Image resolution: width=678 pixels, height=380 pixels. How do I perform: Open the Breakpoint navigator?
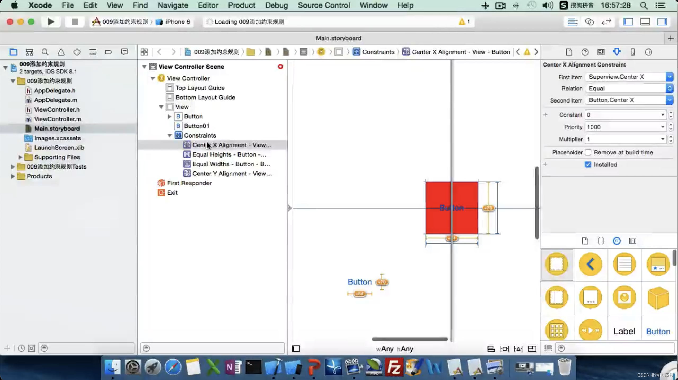pos(109,52)
